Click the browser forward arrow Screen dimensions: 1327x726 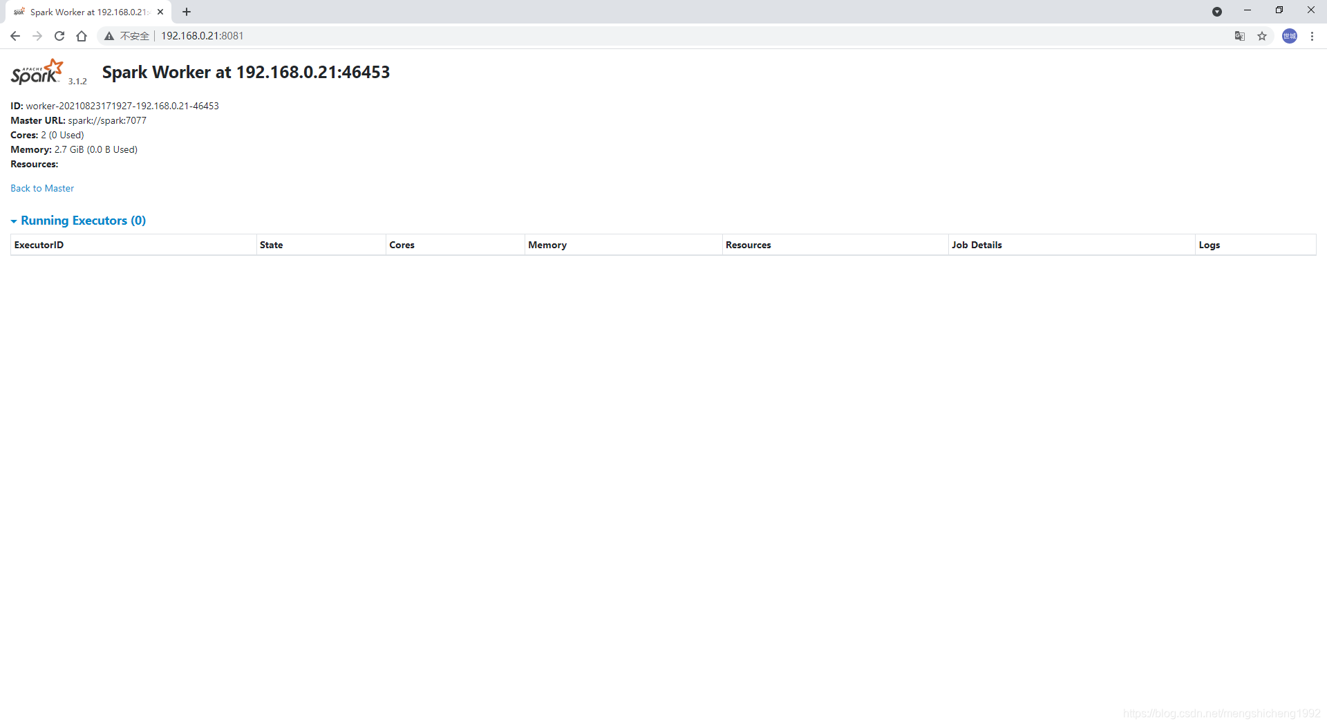(37, 36)
